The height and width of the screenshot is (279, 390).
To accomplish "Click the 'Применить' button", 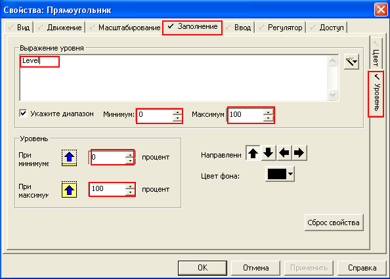I will [309, 268].
